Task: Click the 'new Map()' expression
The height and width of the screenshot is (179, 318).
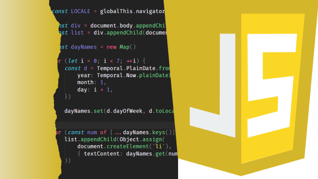Action: [121, 47]
